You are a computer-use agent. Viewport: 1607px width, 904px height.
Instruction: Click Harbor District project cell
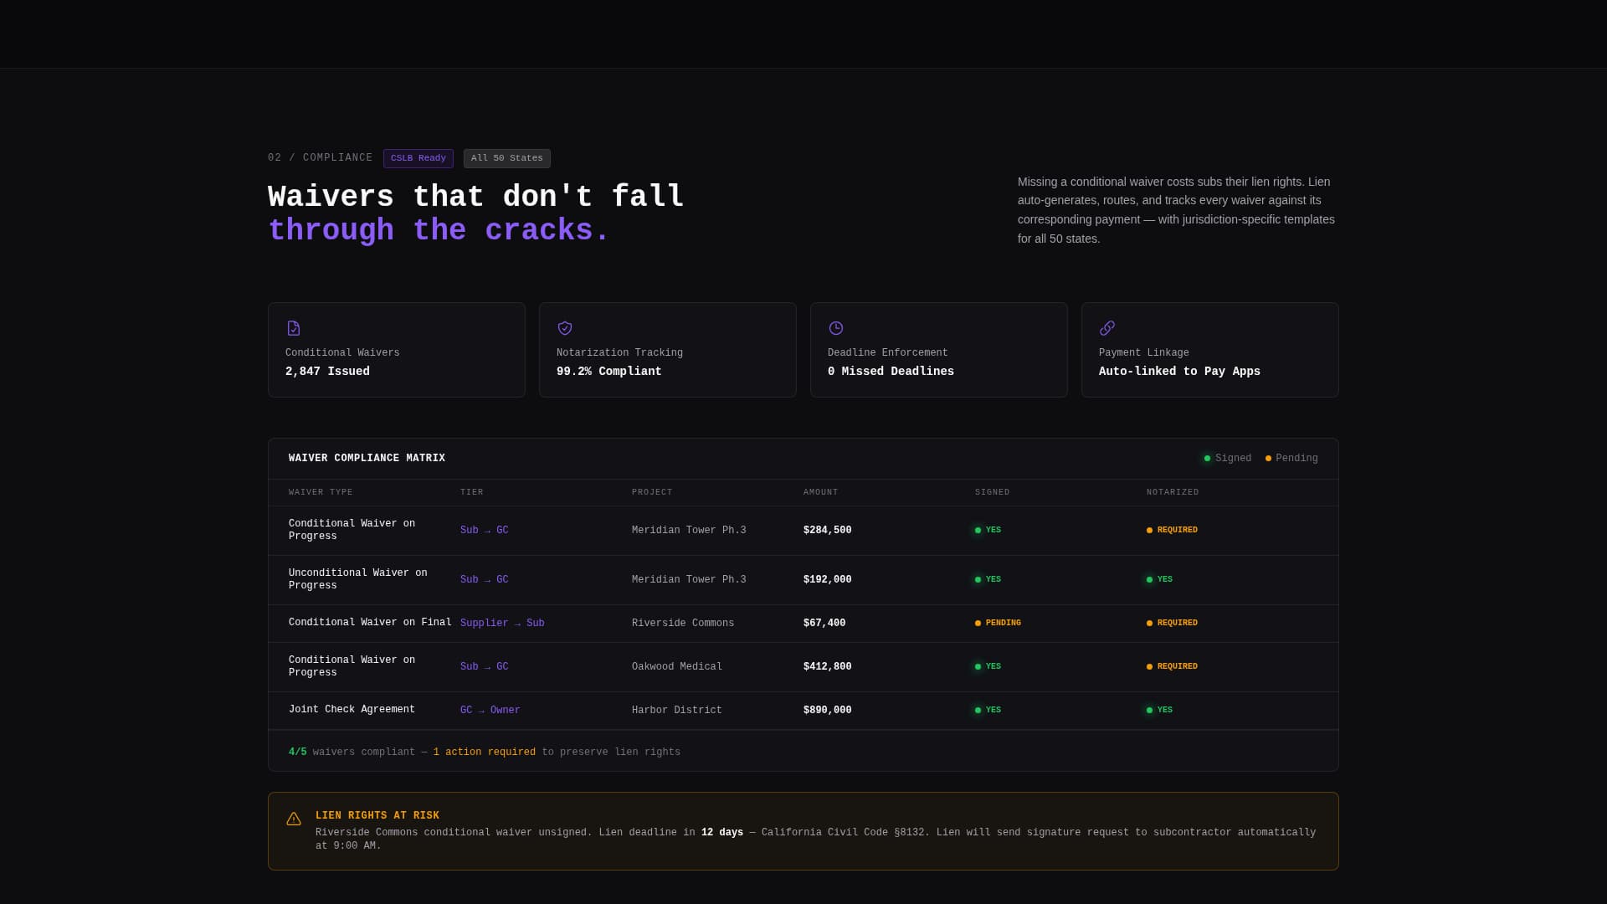[x=677, y=711]
